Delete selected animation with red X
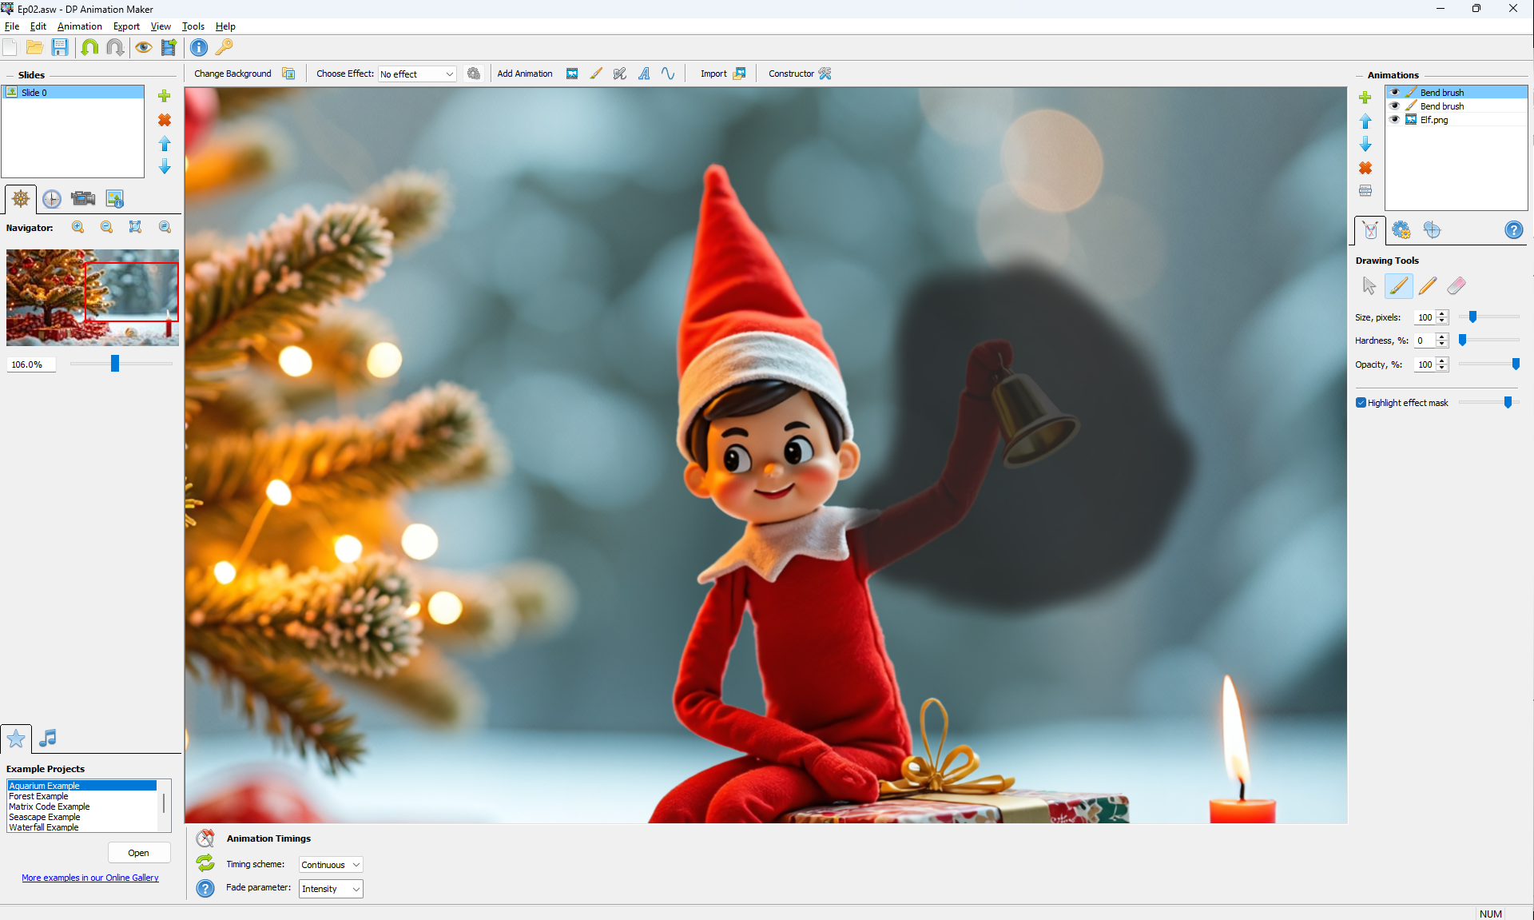The height and width of the screenshot is (920, 1534). pos(1365,168)
